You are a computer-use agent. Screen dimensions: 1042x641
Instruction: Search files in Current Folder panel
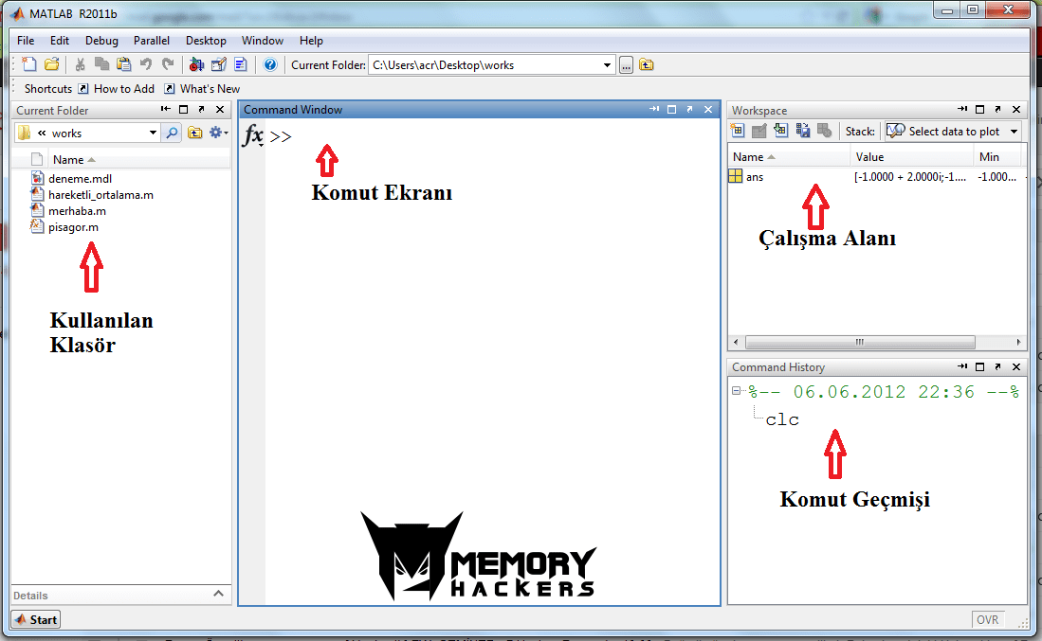172,133
